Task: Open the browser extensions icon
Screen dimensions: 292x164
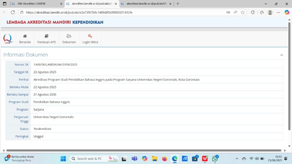Action: 253,12
